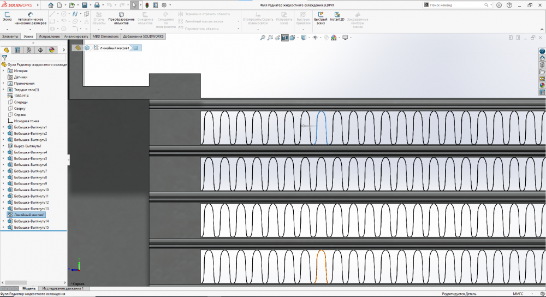Open the DisplayManager color ball tab

pyautogui.click(x=51, y=50)
